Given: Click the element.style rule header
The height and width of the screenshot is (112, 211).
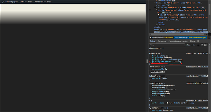Looking at the screenshot, I should (x=156, y=48).
